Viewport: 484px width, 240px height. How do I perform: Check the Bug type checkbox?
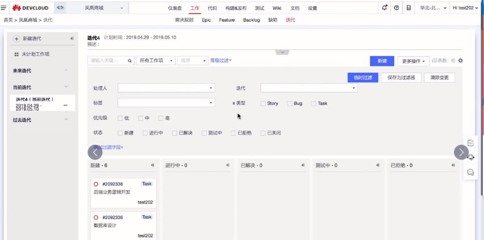(290, 104)
